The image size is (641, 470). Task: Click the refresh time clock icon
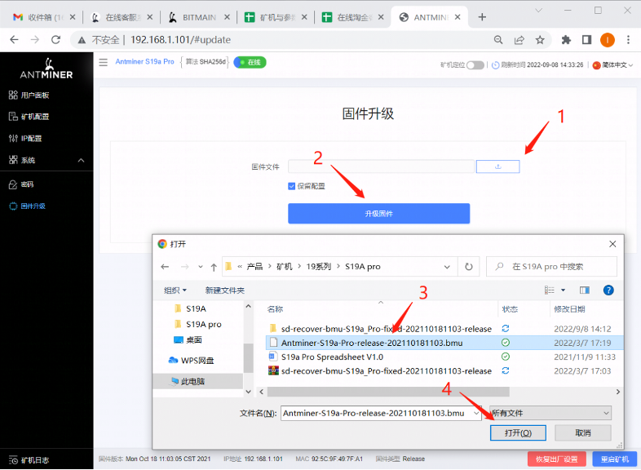(495, 65)
